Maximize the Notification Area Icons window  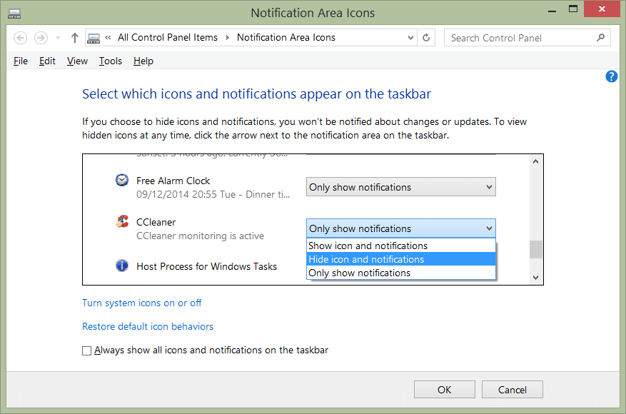(x=573, y=9)
